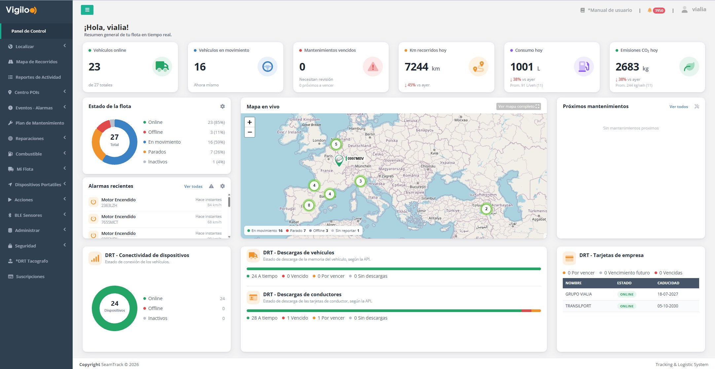Image resolution: width=715 pixels, height=369 pixels.
Task: Click Ver todos in Próximos mantenimientos
Action: point(679,107)
